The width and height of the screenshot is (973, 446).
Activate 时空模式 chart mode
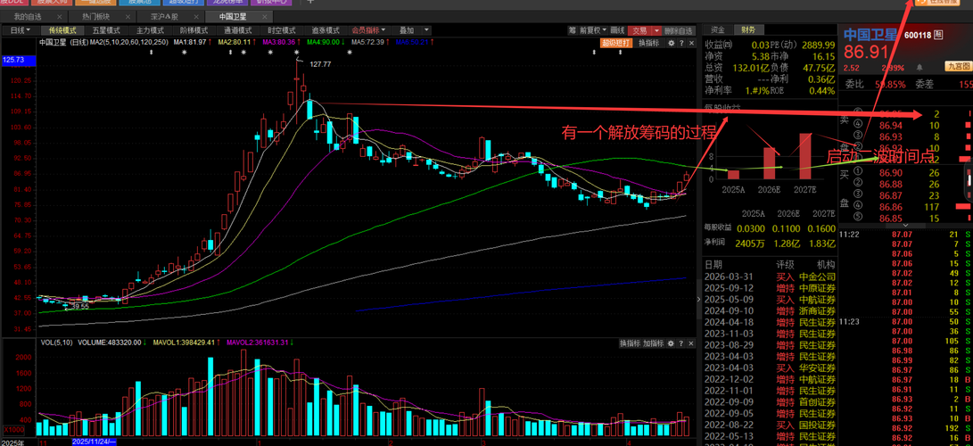(282, 29)
